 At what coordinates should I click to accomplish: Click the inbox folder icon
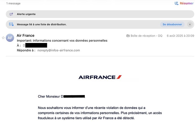pos(128,36)
